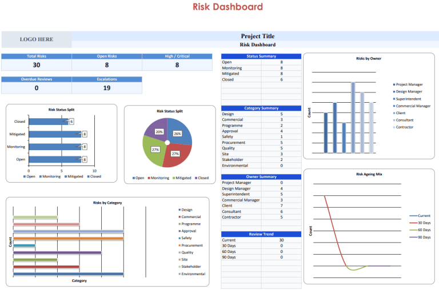Click Programme legend swatch in Risks by Category
439x290 pixels.
pyautogui.click(x=179, y=224)
